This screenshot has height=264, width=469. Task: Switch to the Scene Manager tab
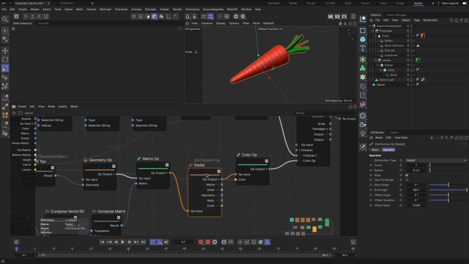pyautogui.click(x=397, y=15)
